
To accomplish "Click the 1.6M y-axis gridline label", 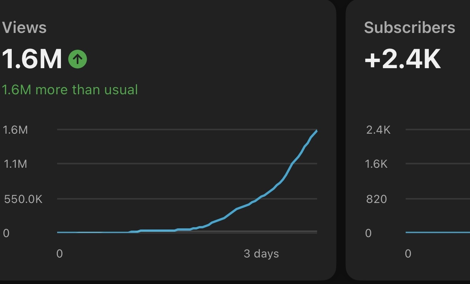I will [16, 130].
